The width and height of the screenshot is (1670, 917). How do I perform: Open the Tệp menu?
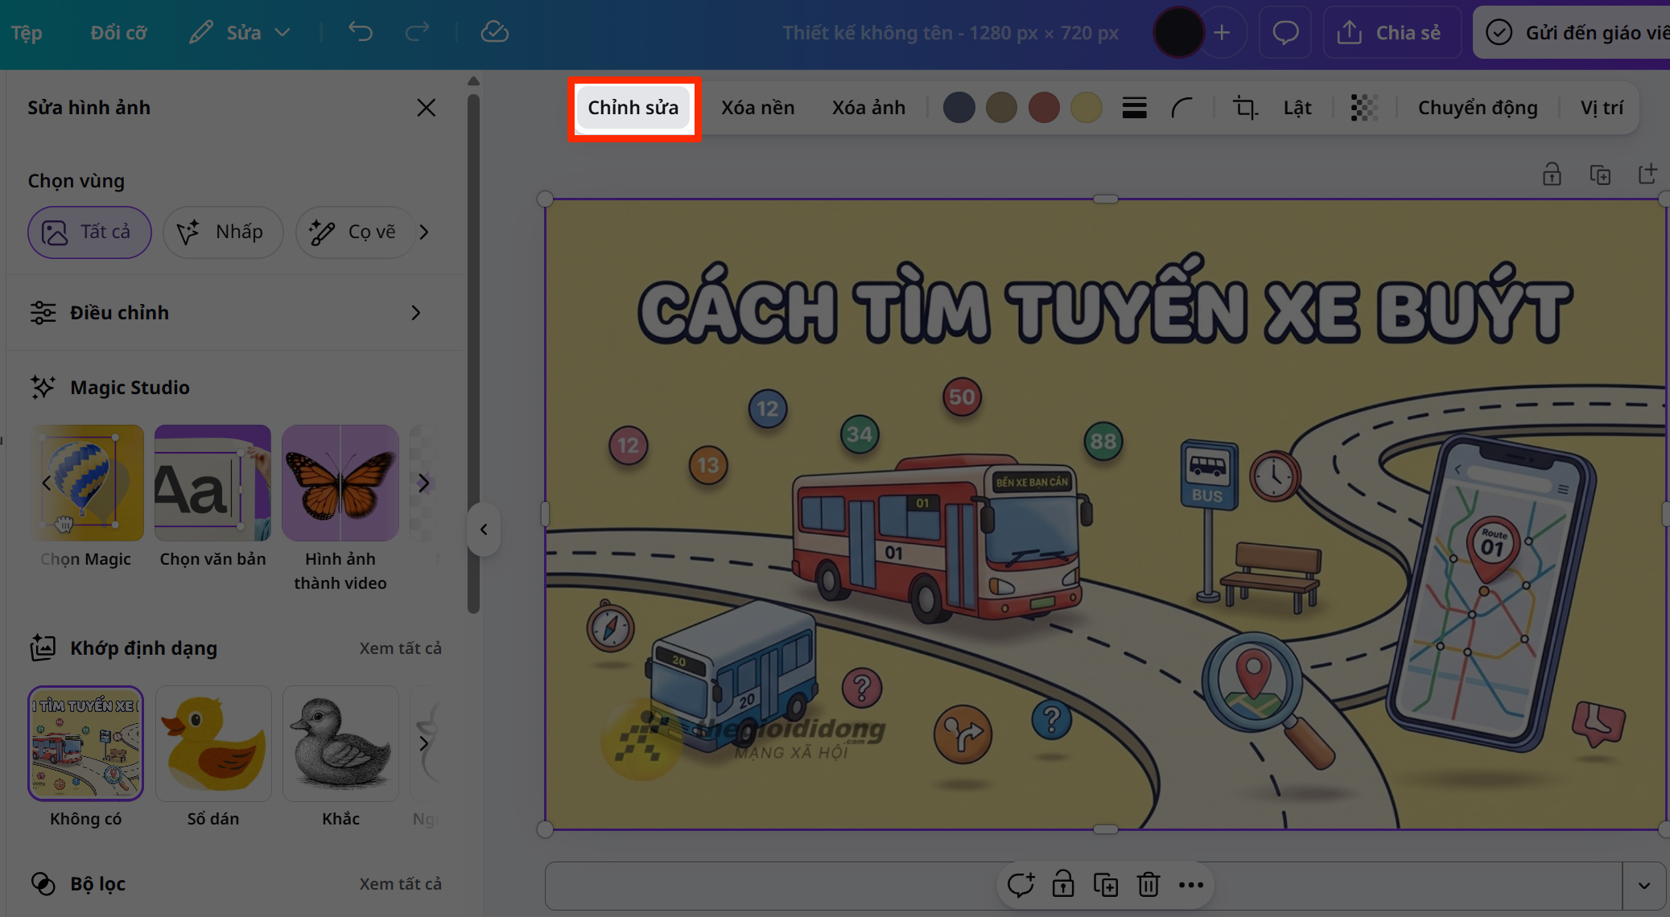pos(27,32)
